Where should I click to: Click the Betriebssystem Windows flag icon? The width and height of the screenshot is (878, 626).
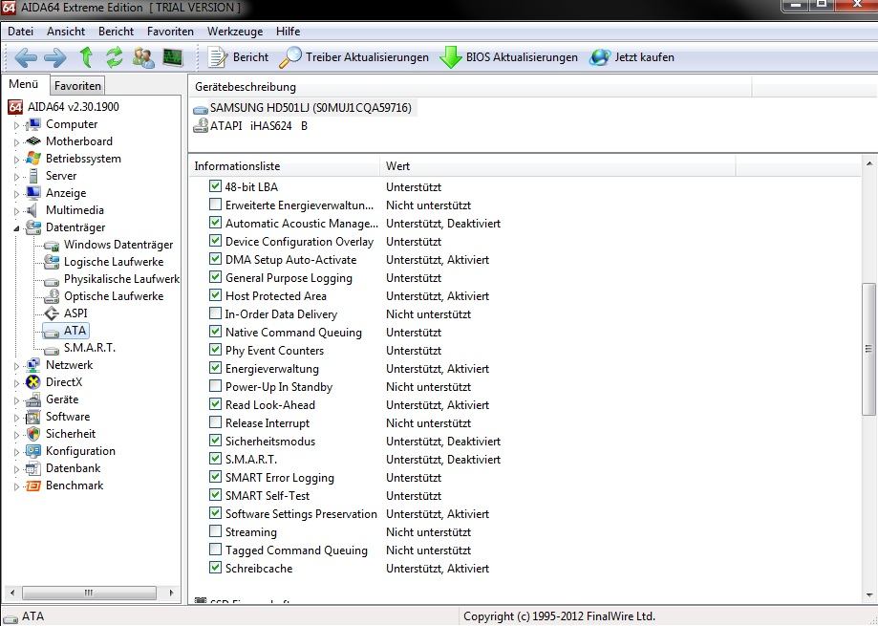click(x=33, y=159)
